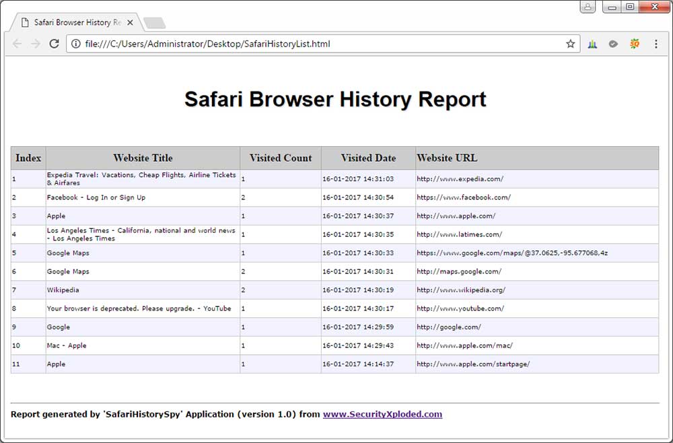Click the Website Title column header
Screen dimensions: 673x443
(143, 158)
